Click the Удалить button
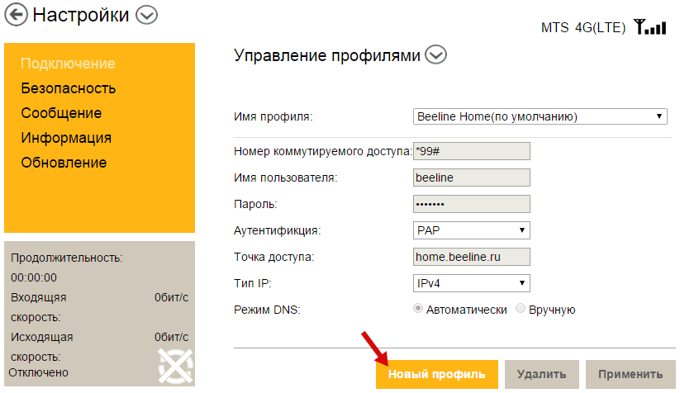Screen dimensions: 680x393 point(541,374)
